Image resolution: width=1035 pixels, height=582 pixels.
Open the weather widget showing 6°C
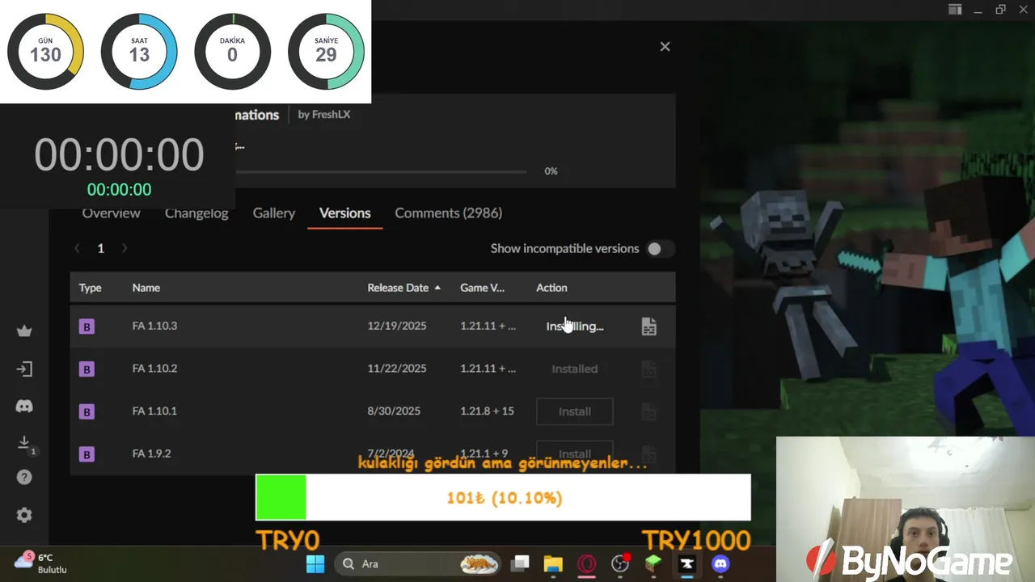coord(40,563)
